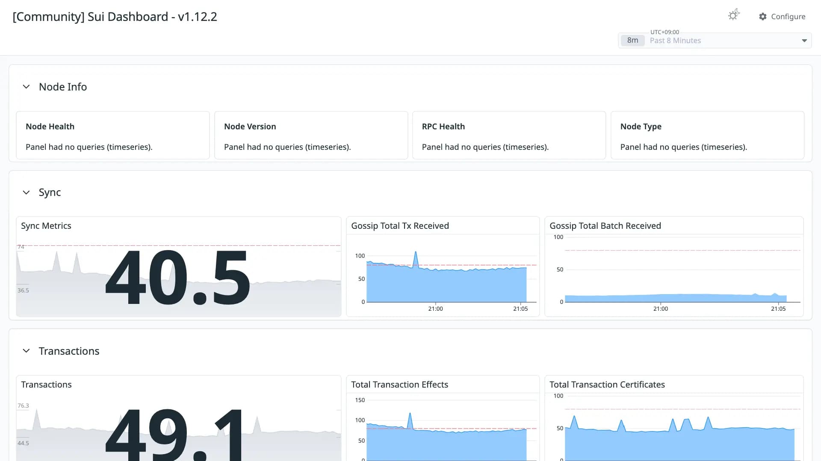Click 21:00 label on Gossip Total Tx chart

click(435, 309)
